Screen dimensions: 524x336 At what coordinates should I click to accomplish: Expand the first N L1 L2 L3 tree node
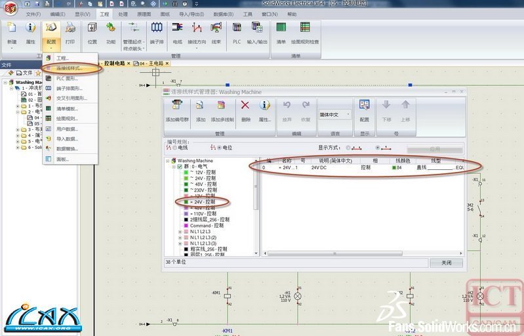180,232
